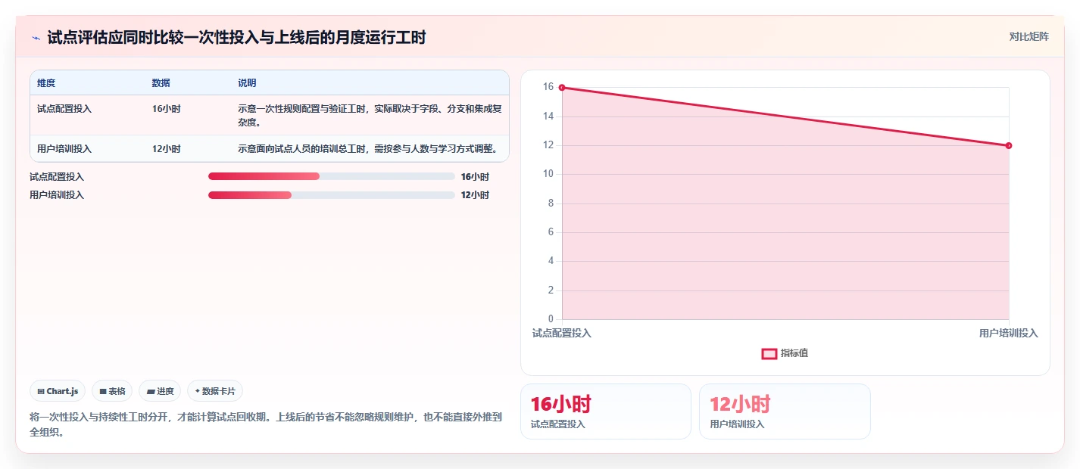Select the 表格 tag chip
The width and height of the screenshot is (1080, 469).
point(112,391)
